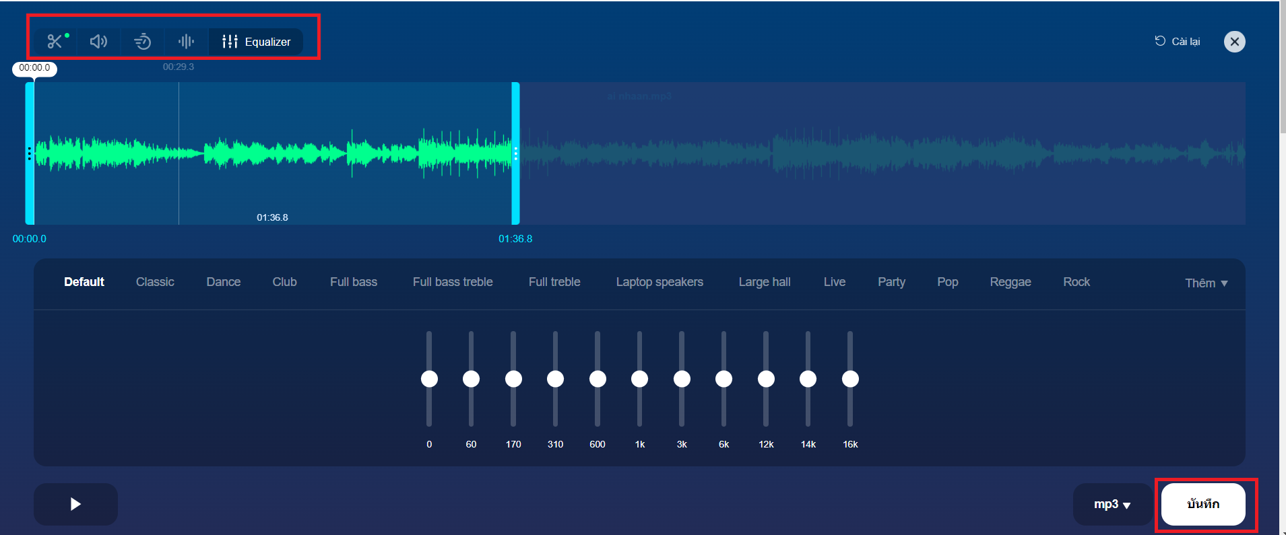1286x535 pixels.
Task: Click the unselected dimmed waveform region
Action: (882, 153)
